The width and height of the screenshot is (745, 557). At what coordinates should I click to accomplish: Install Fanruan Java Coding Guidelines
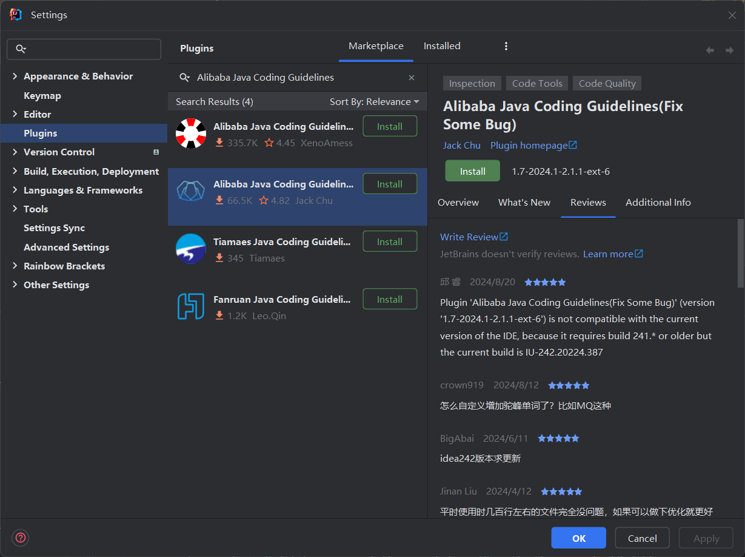coord(390,299)
